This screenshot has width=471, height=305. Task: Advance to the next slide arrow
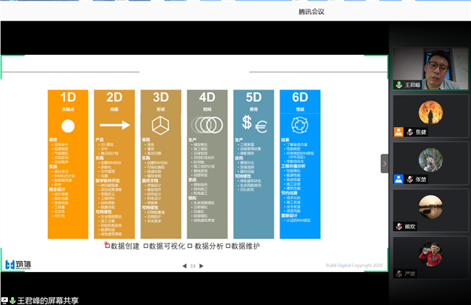click(x=202, y=266)
